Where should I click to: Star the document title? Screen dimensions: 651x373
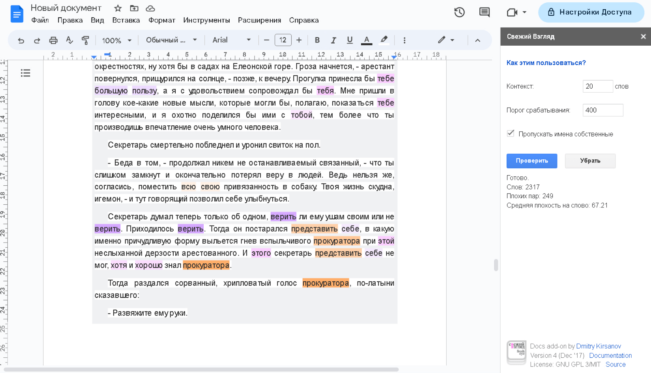118,8
